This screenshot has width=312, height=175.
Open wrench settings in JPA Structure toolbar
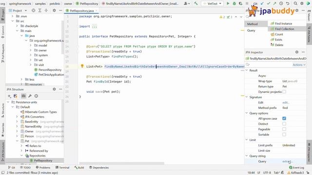point(30,96)
